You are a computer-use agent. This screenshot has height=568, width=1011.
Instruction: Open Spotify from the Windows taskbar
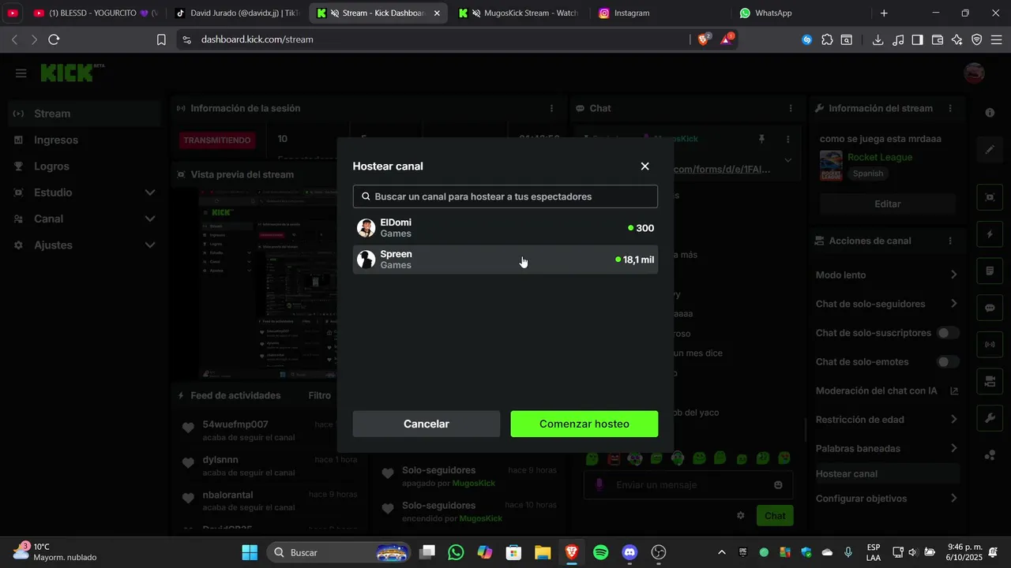tap(600, 552)
